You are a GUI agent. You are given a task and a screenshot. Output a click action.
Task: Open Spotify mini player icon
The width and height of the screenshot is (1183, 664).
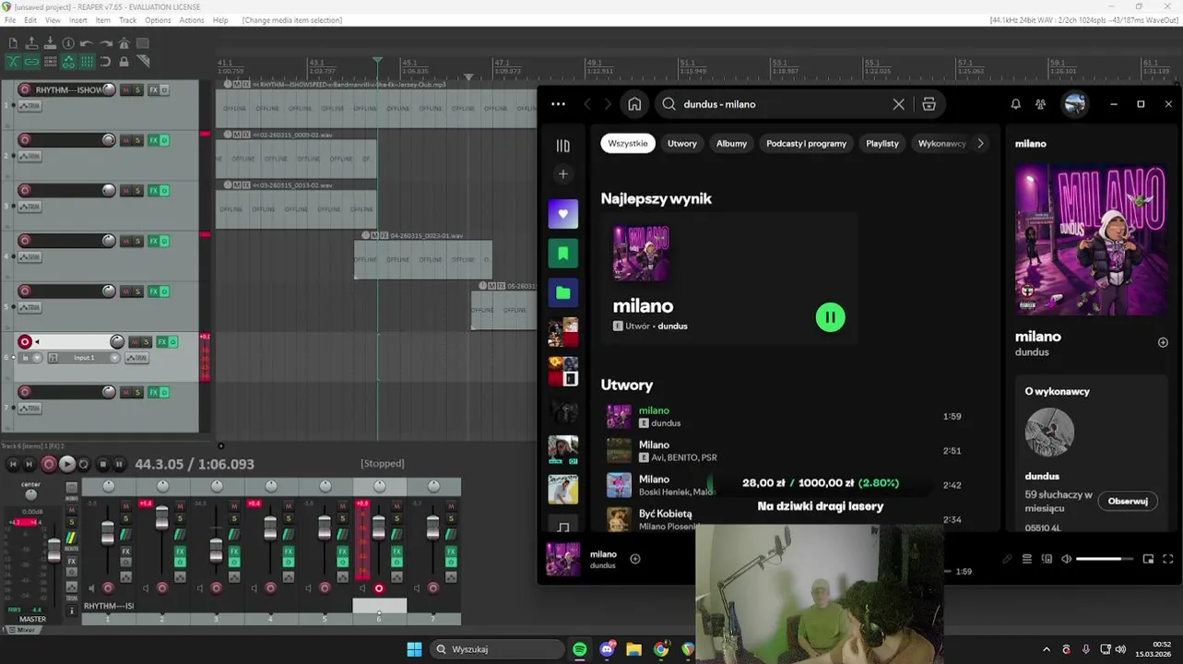coord(1148,559)
